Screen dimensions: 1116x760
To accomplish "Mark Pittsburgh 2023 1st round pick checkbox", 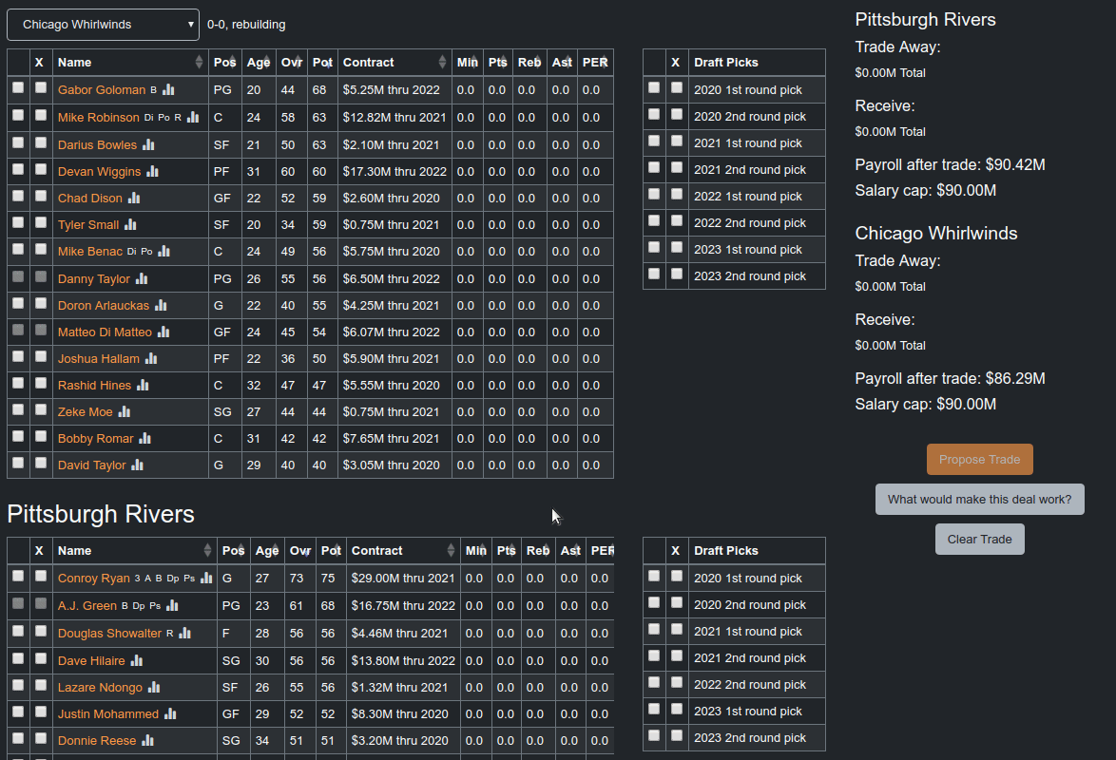I will click(x=654, y=709).
